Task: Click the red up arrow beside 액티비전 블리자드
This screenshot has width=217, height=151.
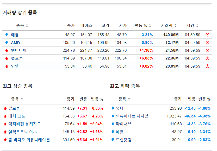Action: point(5,124)
